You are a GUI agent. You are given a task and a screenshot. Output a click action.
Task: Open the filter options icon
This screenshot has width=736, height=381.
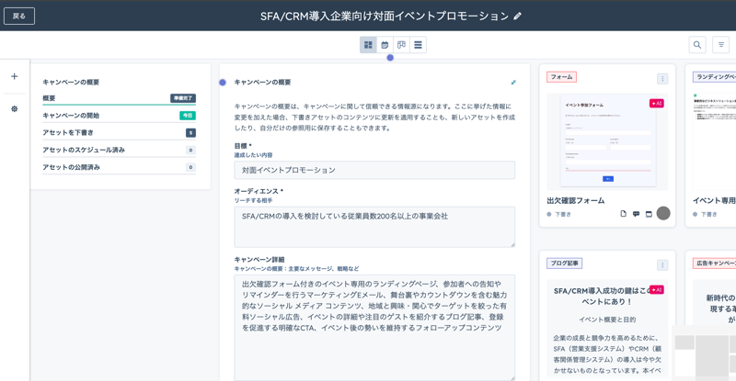(x=721, y=45)
